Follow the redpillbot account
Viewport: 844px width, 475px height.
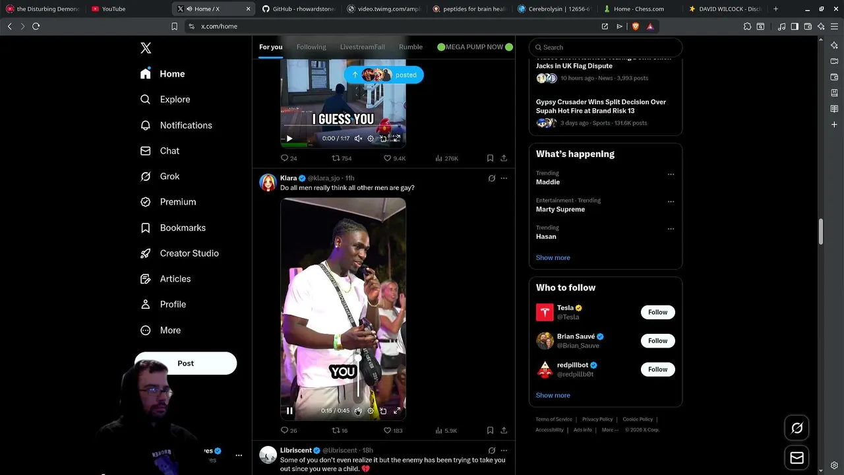657,369
